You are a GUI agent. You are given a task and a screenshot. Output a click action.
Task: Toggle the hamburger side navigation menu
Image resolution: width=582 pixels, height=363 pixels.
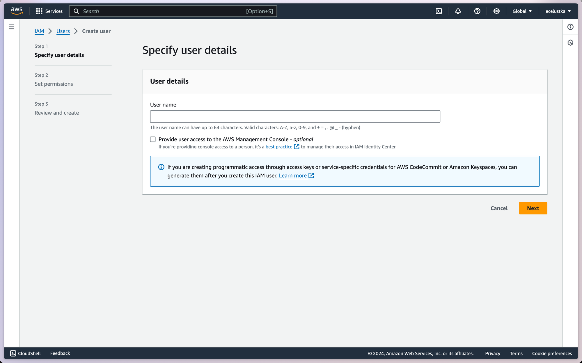tap(12, 27)
